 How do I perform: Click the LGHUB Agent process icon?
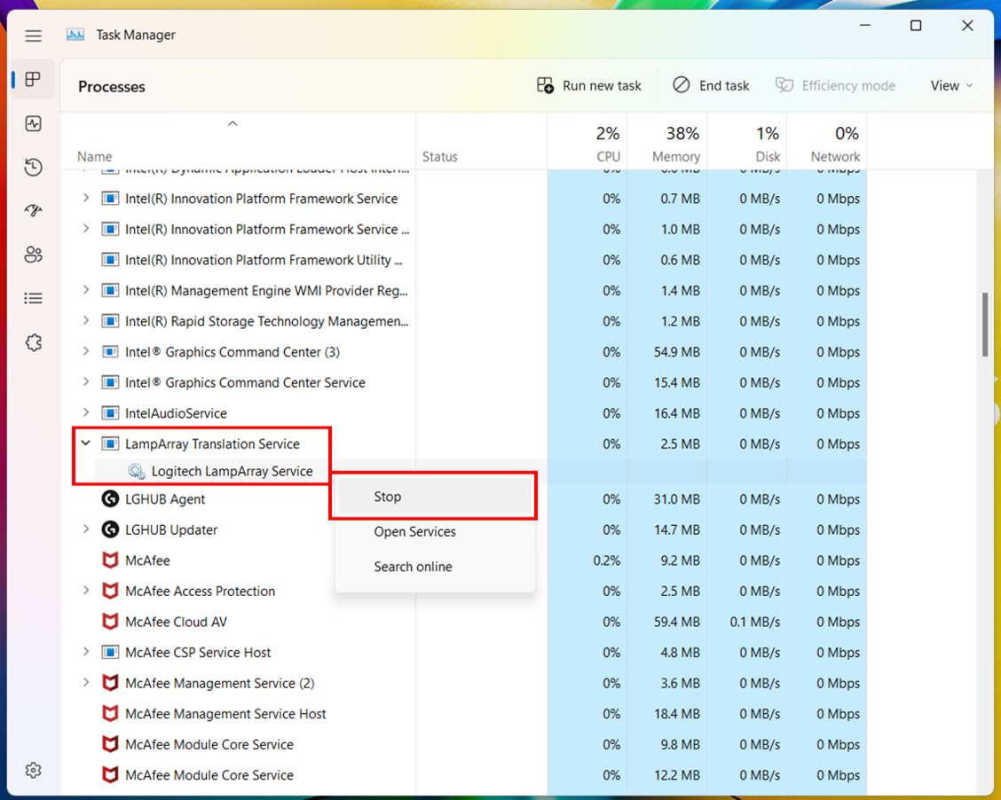110,498
